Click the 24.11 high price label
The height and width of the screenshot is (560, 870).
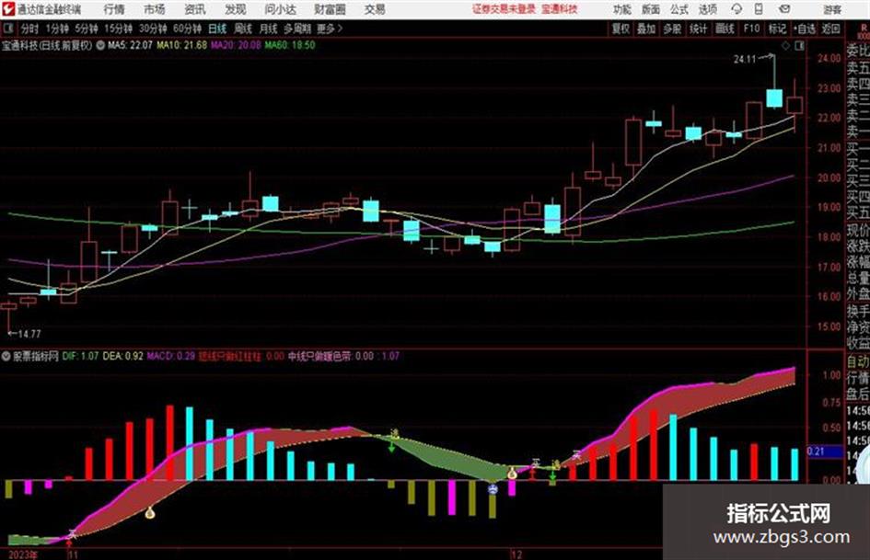coord(745,60)
